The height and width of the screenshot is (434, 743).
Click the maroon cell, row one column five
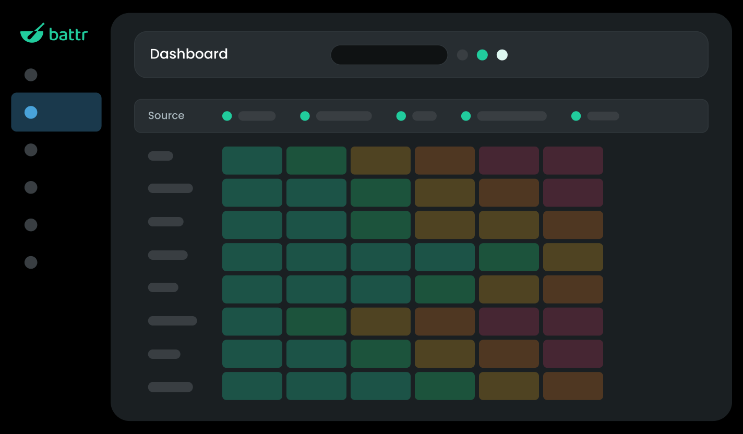(x=509, y=161)
